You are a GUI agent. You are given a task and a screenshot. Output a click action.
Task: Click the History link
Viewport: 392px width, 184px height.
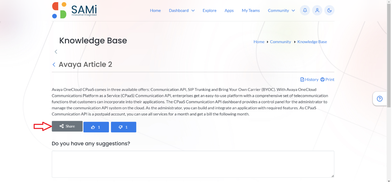click(x=309, y=79)
